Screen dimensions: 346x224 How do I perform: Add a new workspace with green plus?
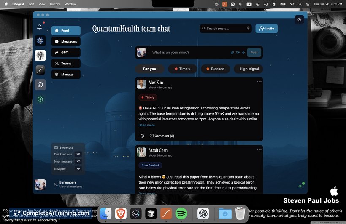tap(40, 99)
